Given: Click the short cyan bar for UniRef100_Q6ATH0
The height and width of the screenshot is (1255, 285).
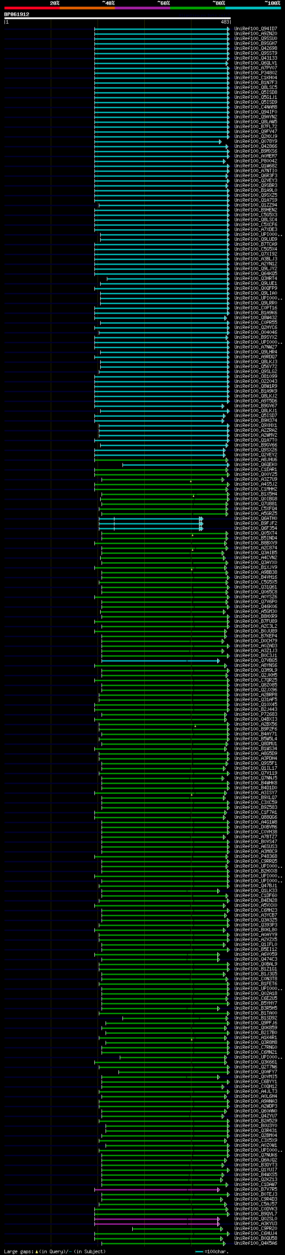Looking at the screenshot, I should (x=151, y=519).
